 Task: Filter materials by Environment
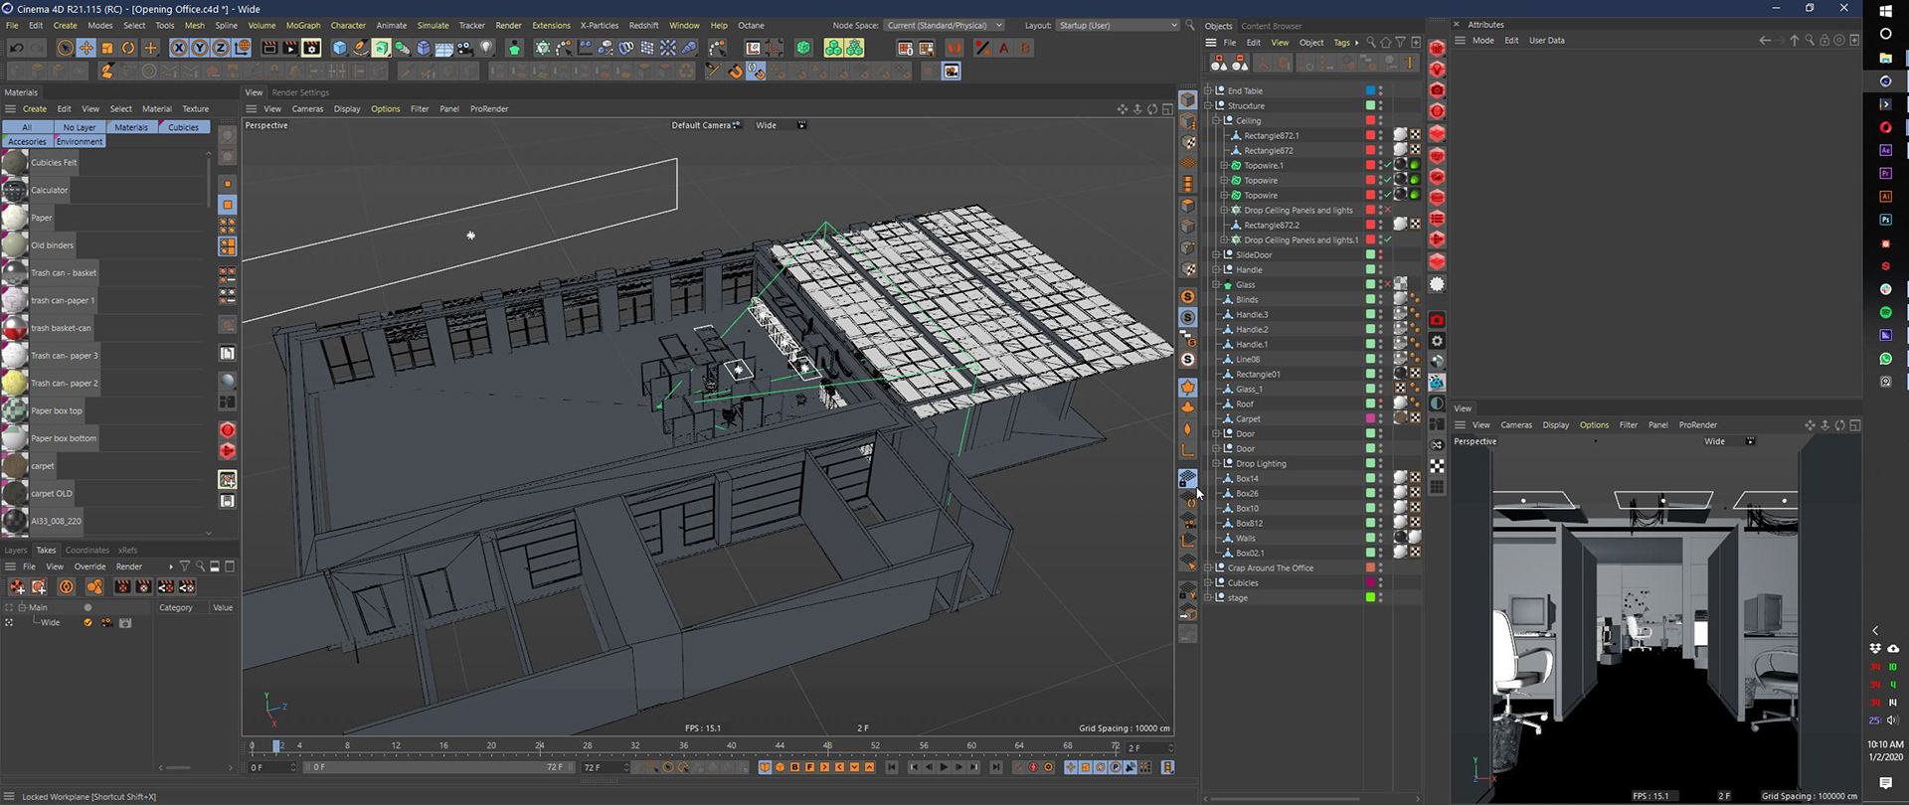tap(80, 141)
